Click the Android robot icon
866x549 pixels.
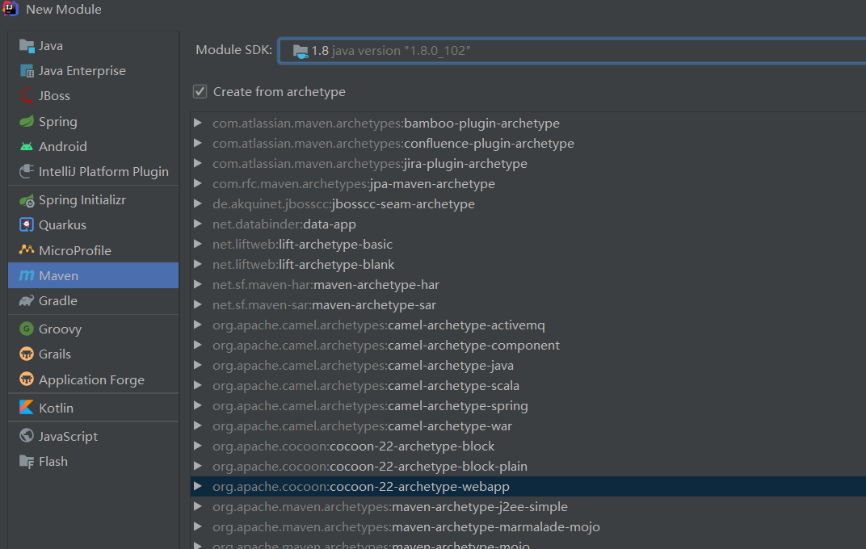coord(27,146)
